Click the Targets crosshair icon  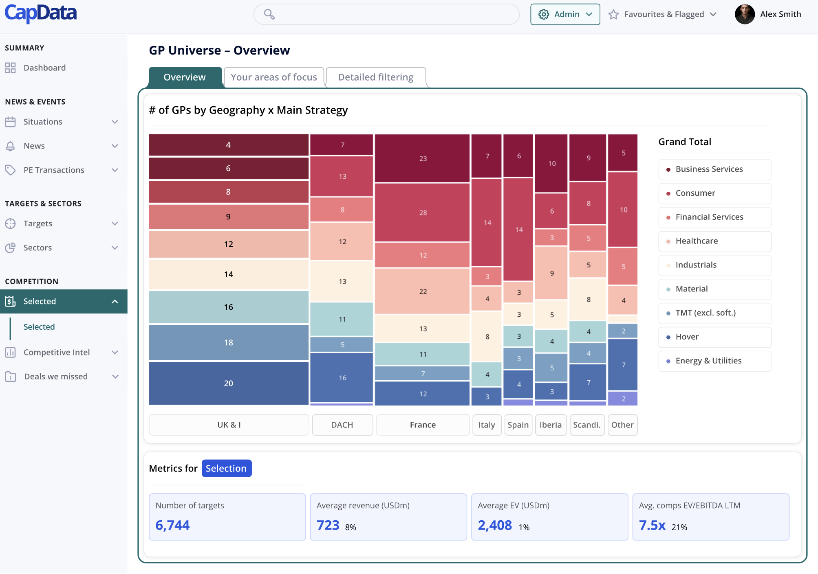(x=10, y=223)
